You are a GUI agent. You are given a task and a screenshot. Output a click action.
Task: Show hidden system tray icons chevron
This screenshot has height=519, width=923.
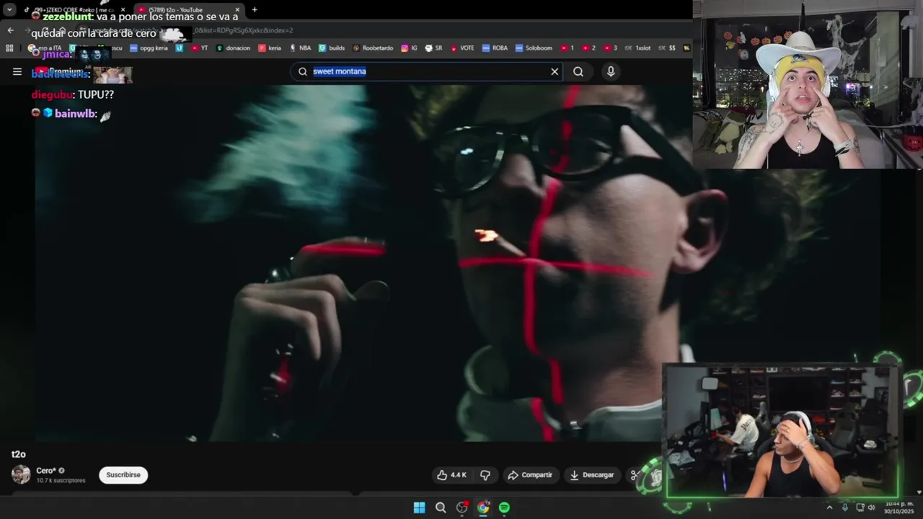click(x=829, y=507)
